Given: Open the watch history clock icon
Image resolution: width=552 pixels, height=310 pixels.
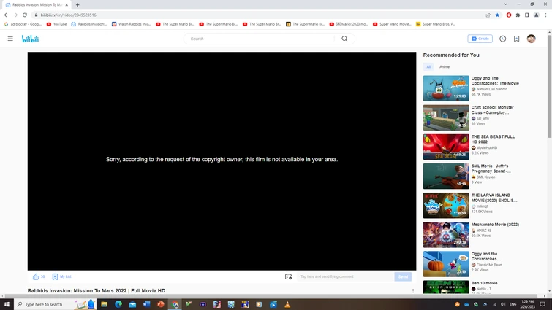Looking at the screenshot, I should pyautogui.click(x=502, y=39).
